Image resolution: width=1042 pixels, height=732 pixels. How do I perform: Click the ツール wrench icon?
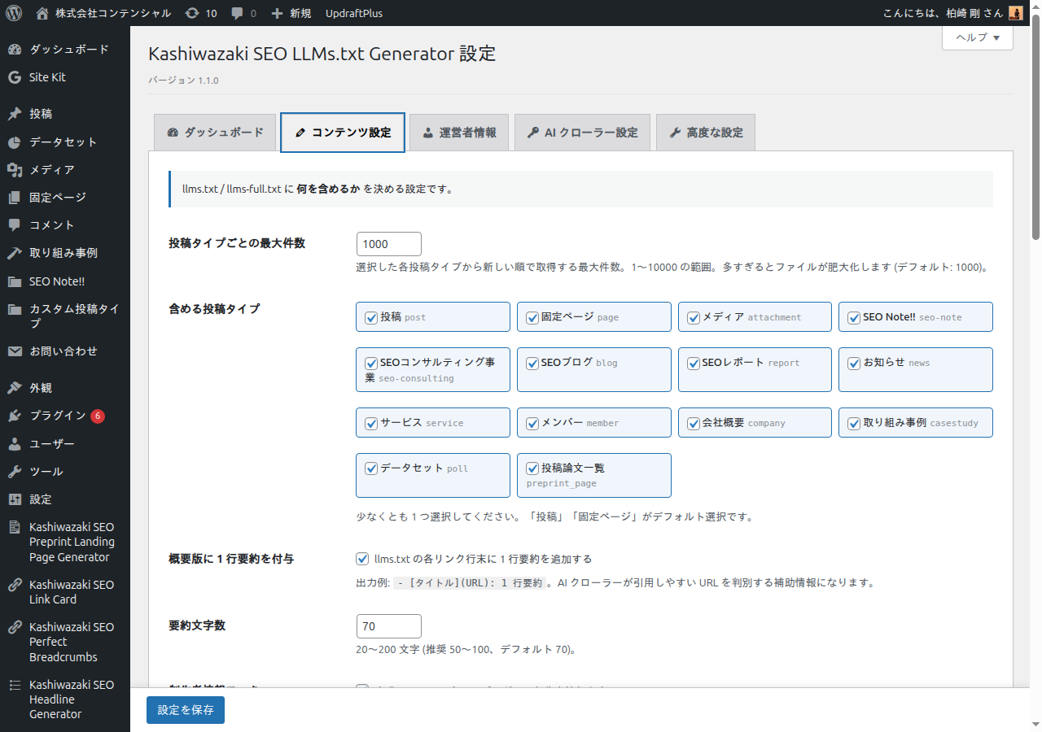coord(15,472)
